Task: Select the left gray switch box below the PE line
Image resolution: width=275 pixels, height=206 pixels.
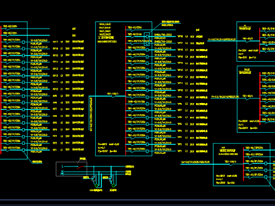Action: (93, 179)
